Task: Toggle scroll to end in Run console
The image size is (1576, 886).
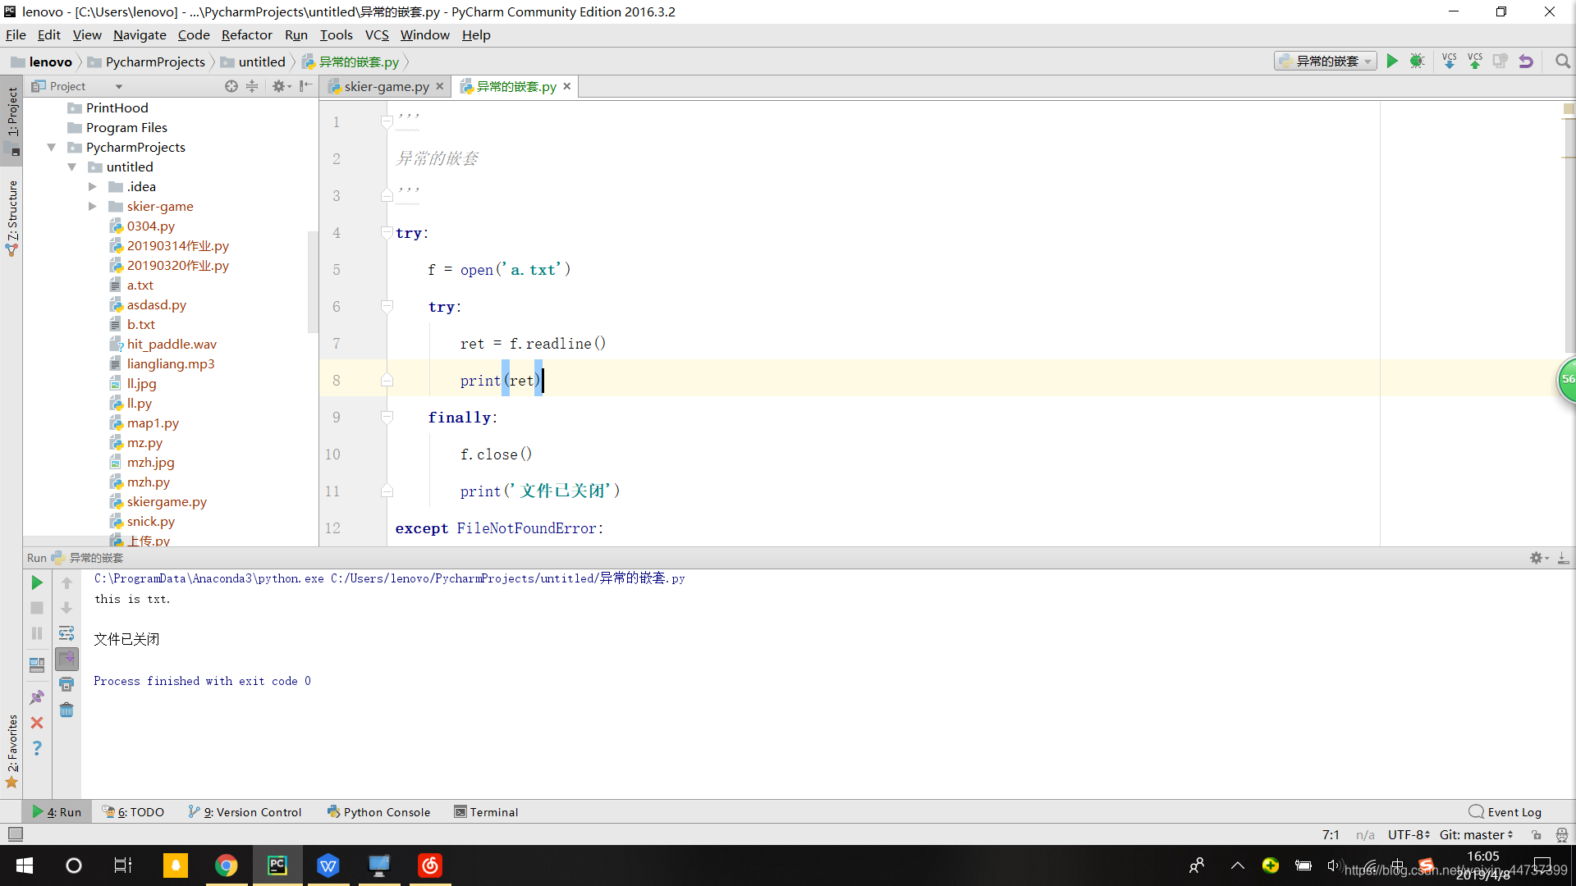Action: click(x=66, y=659)
